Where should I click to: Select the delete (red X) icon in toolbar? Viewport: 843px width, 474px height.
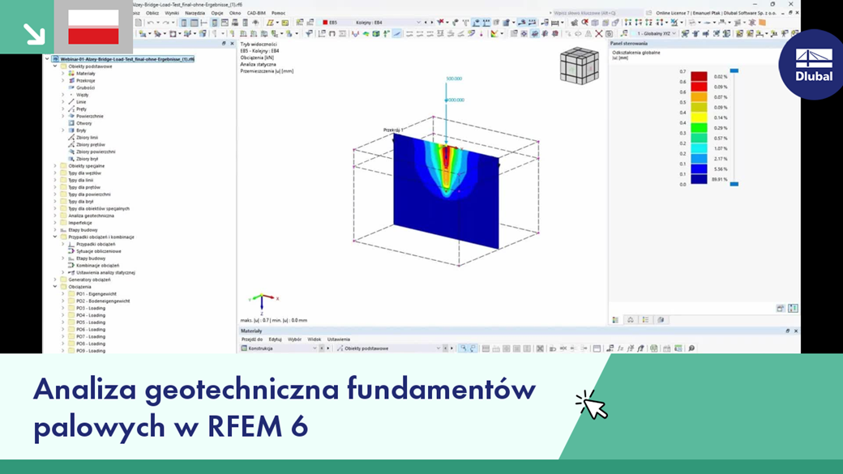coord(599,34)
